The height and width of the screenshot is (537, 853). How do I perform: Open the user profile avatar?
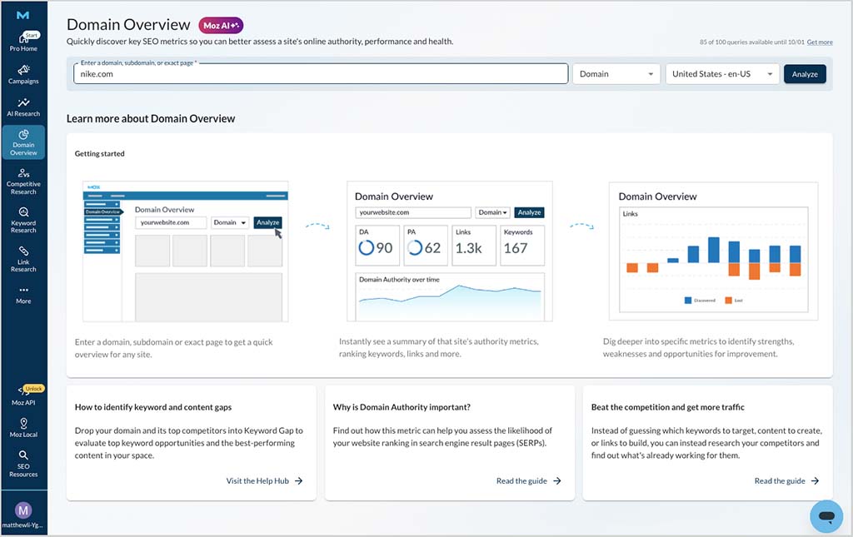click(22, 510)
